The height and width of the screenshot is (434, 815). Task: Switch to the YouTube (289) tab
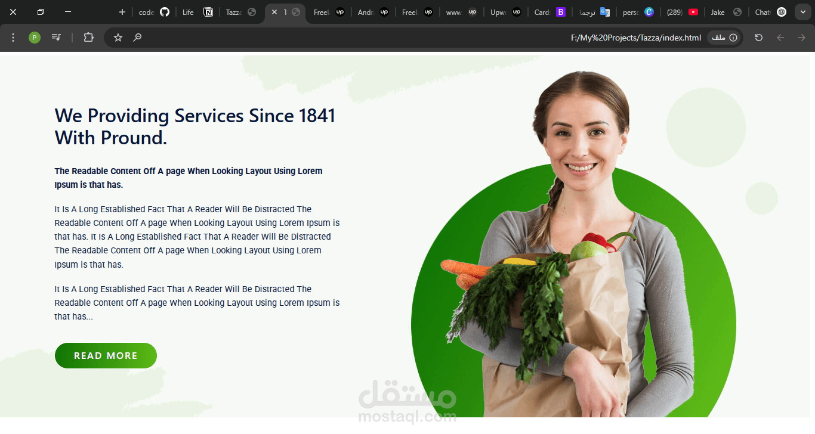coord(683,12)
